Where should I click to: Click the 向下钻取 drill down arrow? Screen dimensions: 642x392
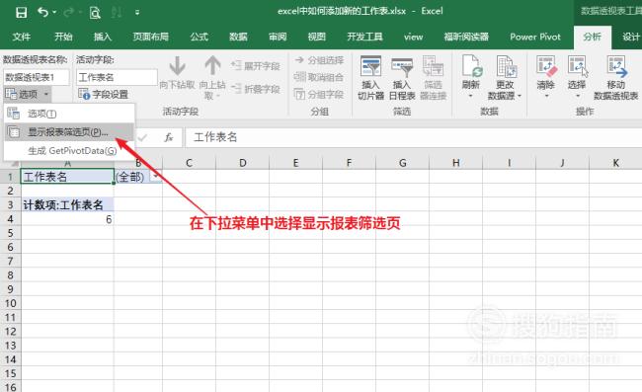pos(177,74)
